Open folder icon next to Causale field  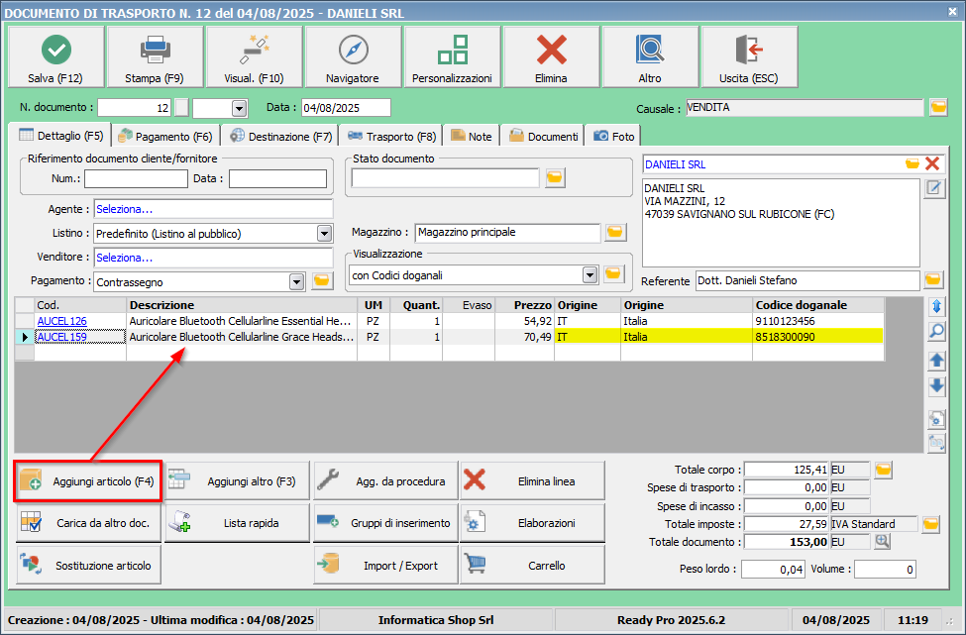tap(937, 107)
